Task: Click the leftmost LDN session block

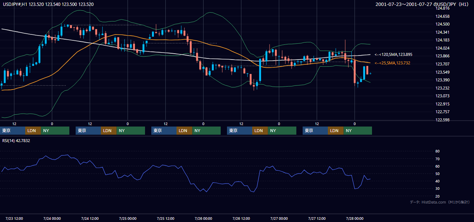Action: [33, 131]
